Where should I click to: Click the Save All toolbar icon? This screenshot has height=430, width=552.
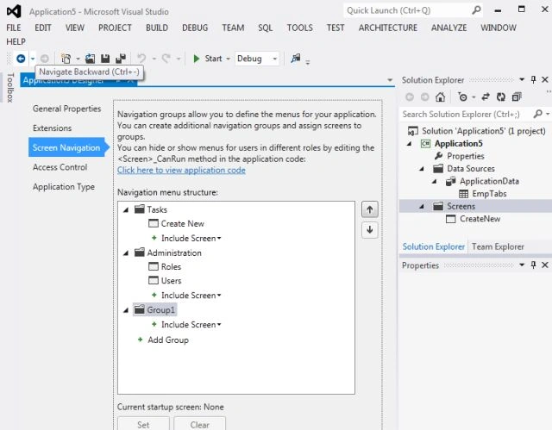121,59
